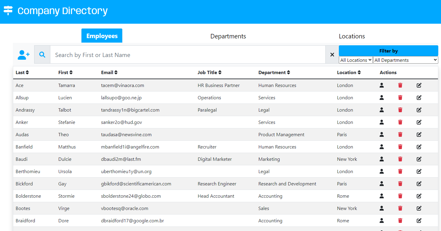Viewport: 441px width, 231px height.
Task: Open the All Locations dropdown
Action: pos(356,60)
